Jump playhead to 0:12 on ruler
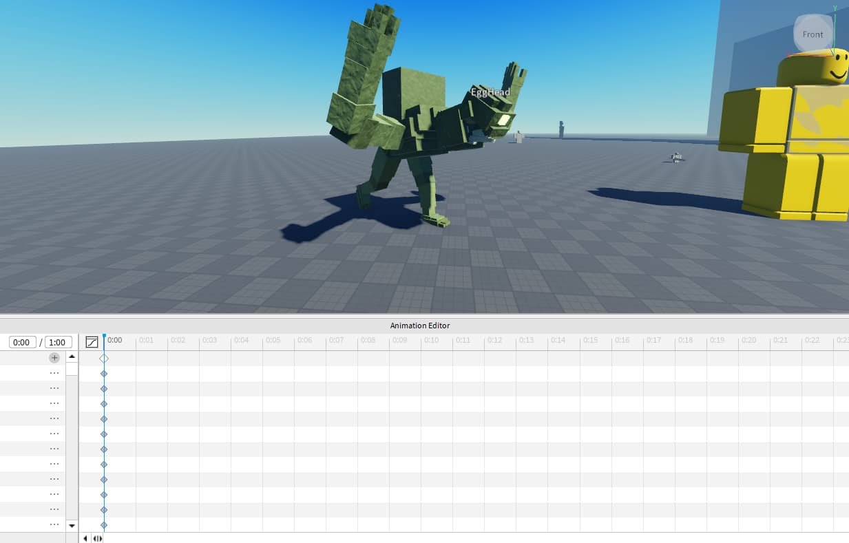849x543 pixels. [494, 340]
